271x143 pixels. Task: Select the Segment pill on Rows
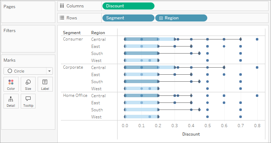click(x=128, y=18)
